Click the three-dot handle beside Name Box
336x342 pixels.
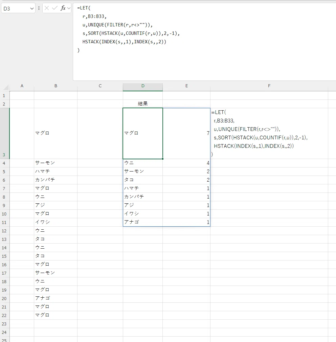39,8
